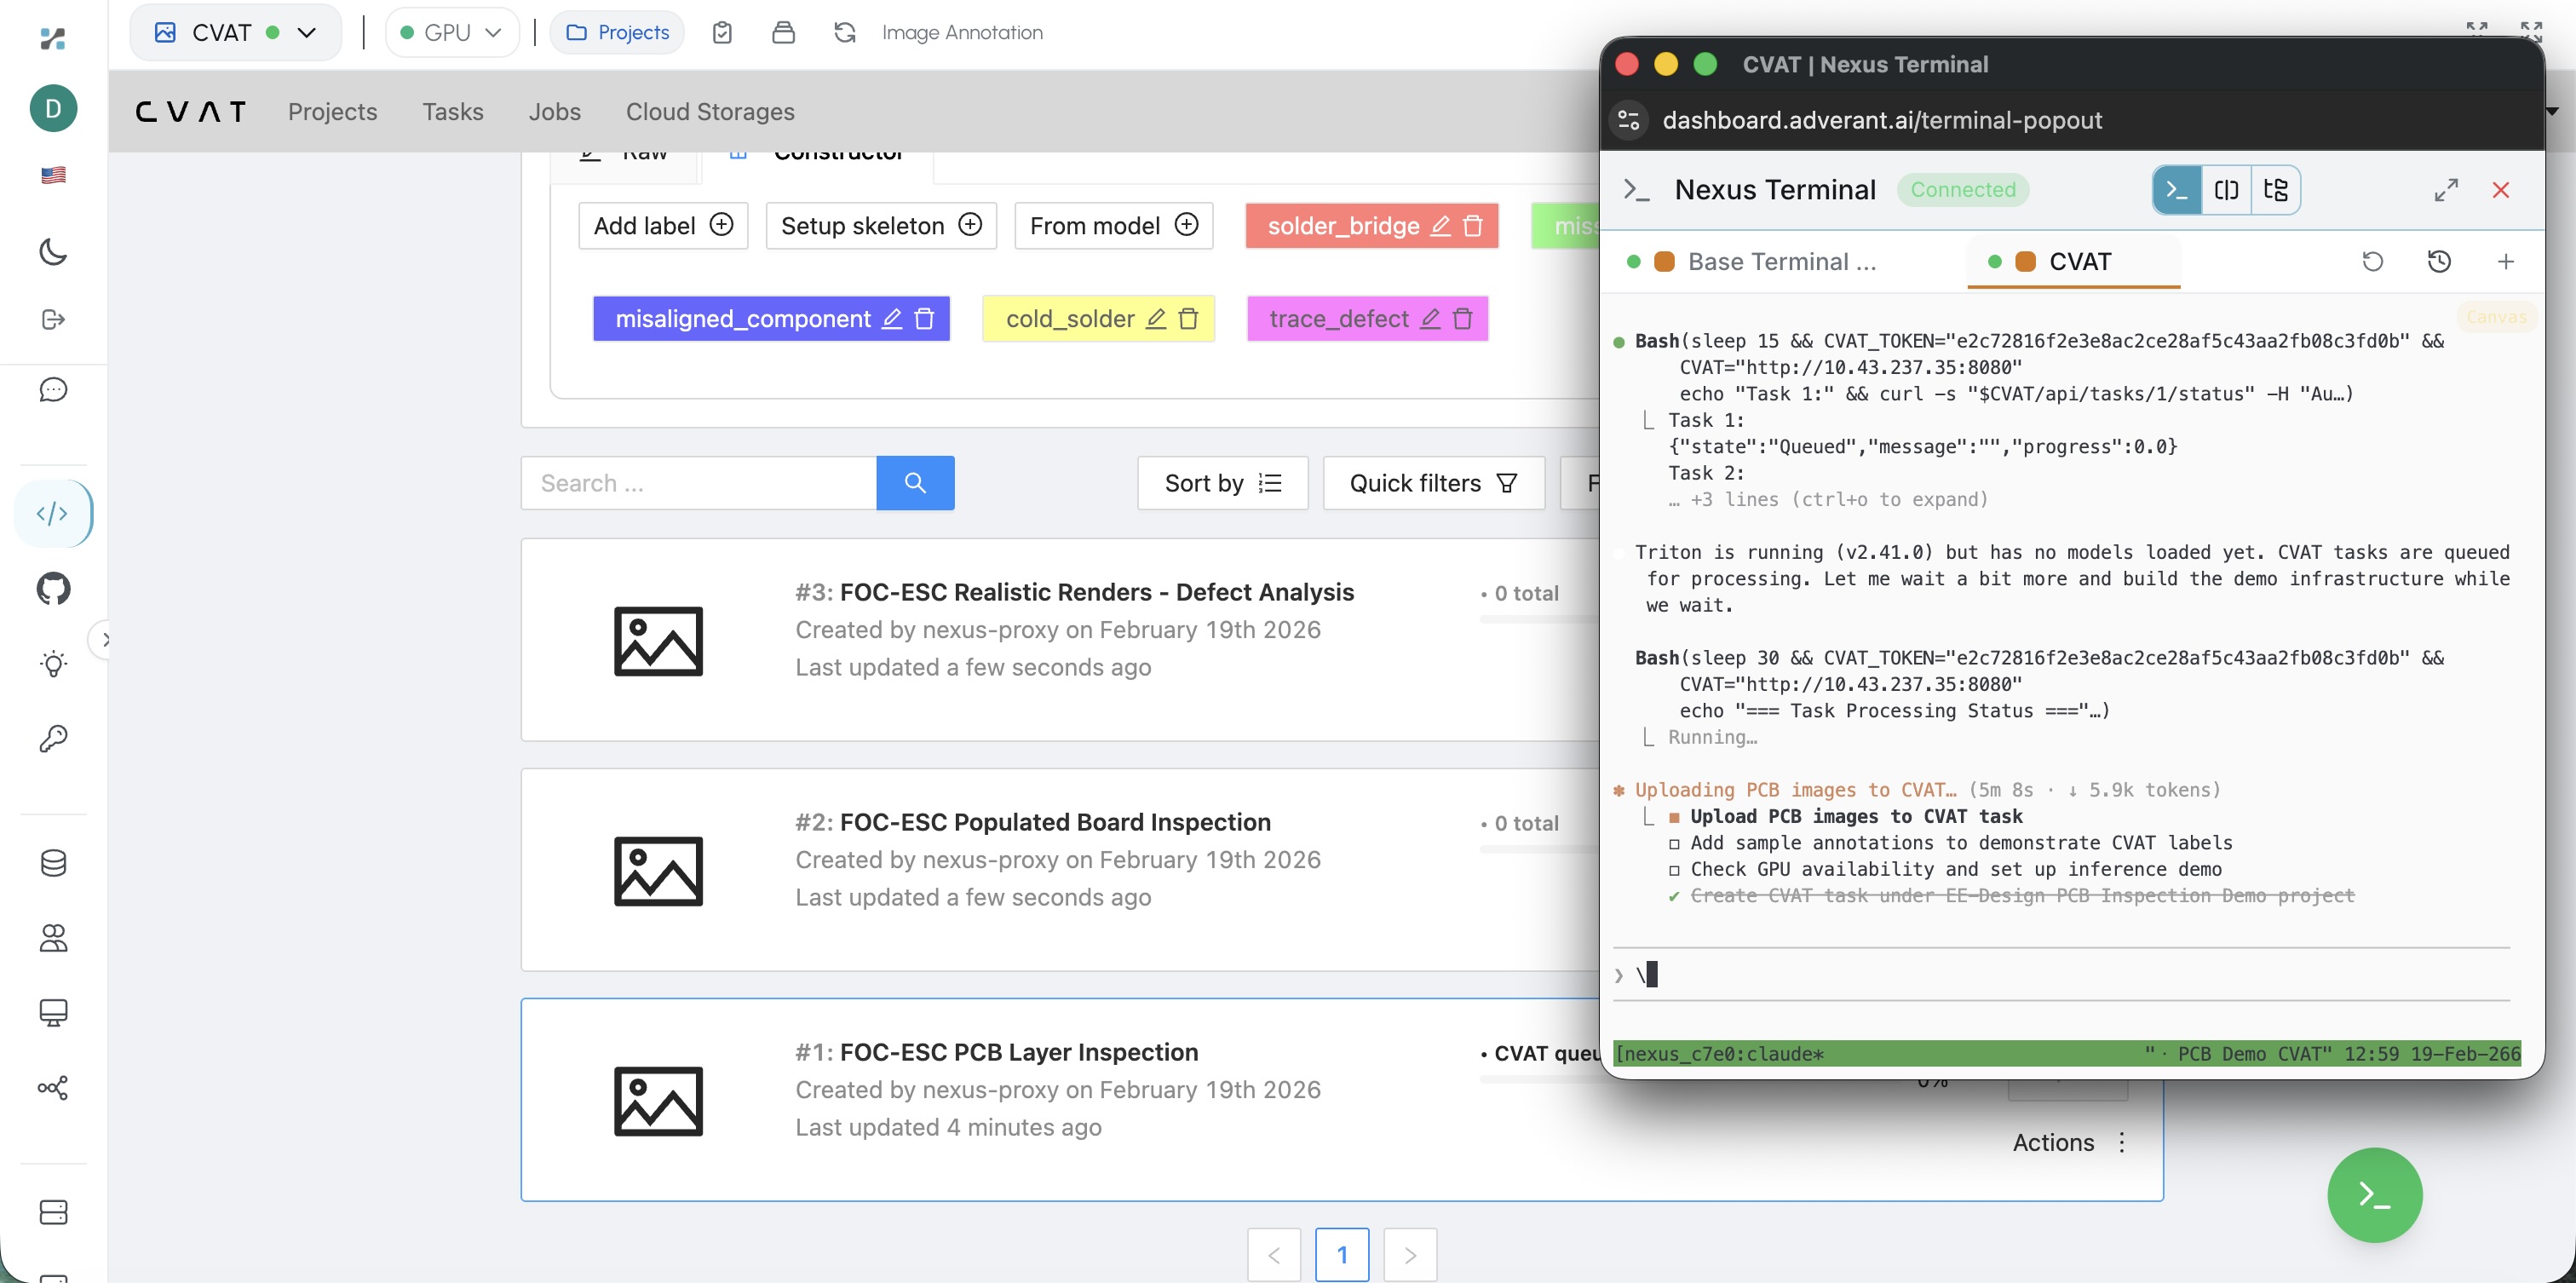
Task: Click the key icon in sidebar
Action: 53,738
